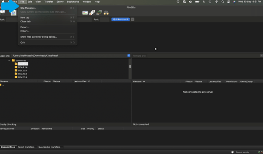263x154 pixels.
Task: Select DEV.2.1.5 in local tree
Action: pyautogui.click(x=23, y=77)
